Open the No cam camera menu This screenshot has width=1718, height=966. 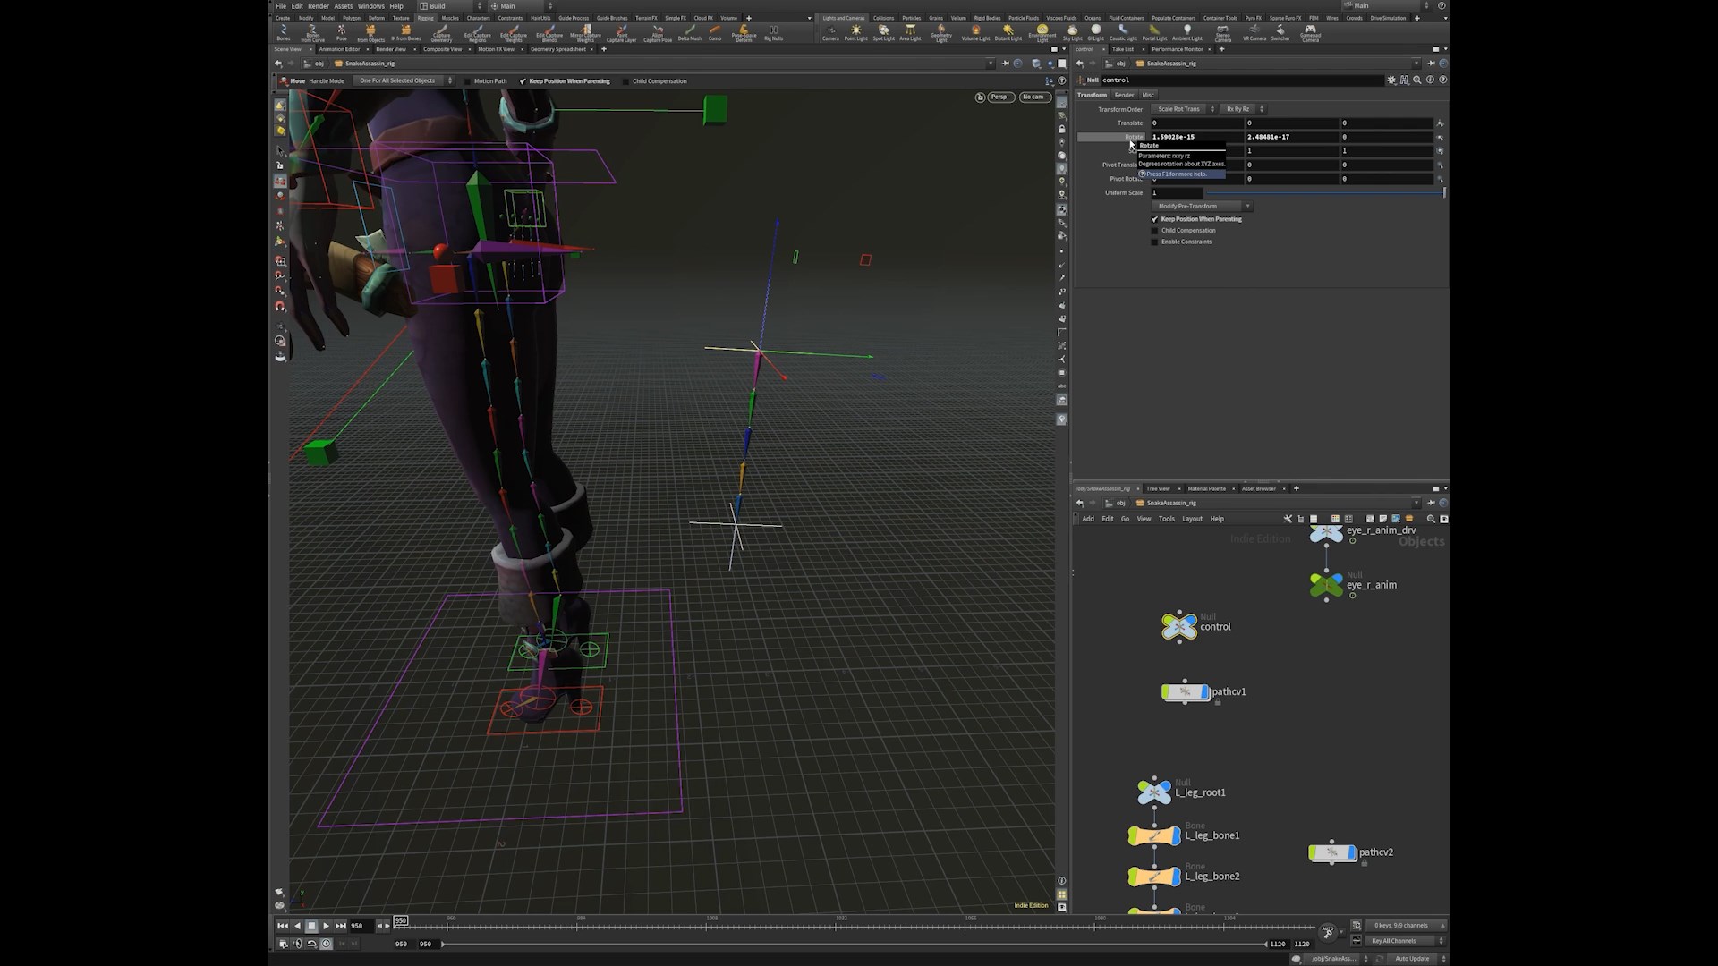[1033, 97]
